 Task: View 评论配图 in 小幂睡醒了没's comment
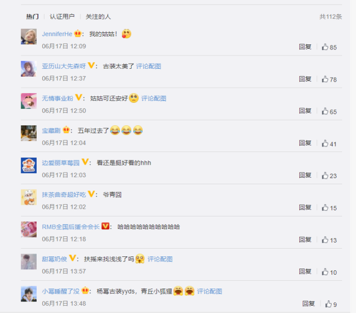point(209,291)
